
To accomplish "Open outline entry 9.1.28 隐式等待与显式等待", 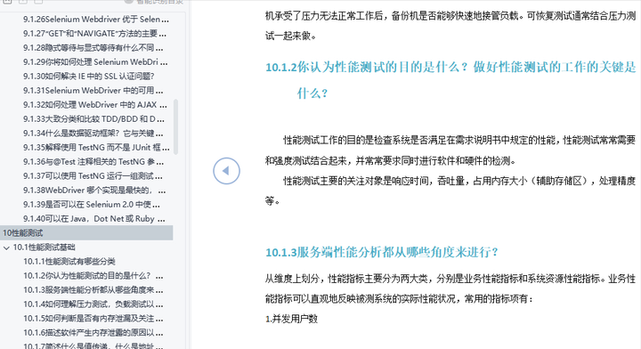I will click(x=93, y=48).
